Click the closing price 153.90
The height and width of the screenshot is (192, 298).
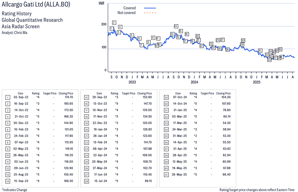click(147, 97)
